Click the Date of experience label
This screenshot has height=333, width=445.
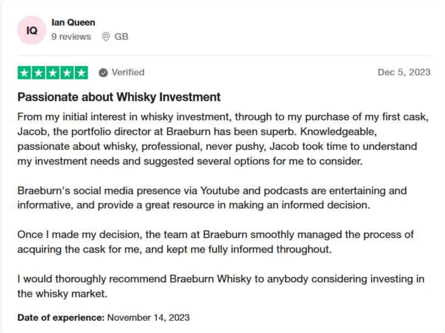[61, 317]
